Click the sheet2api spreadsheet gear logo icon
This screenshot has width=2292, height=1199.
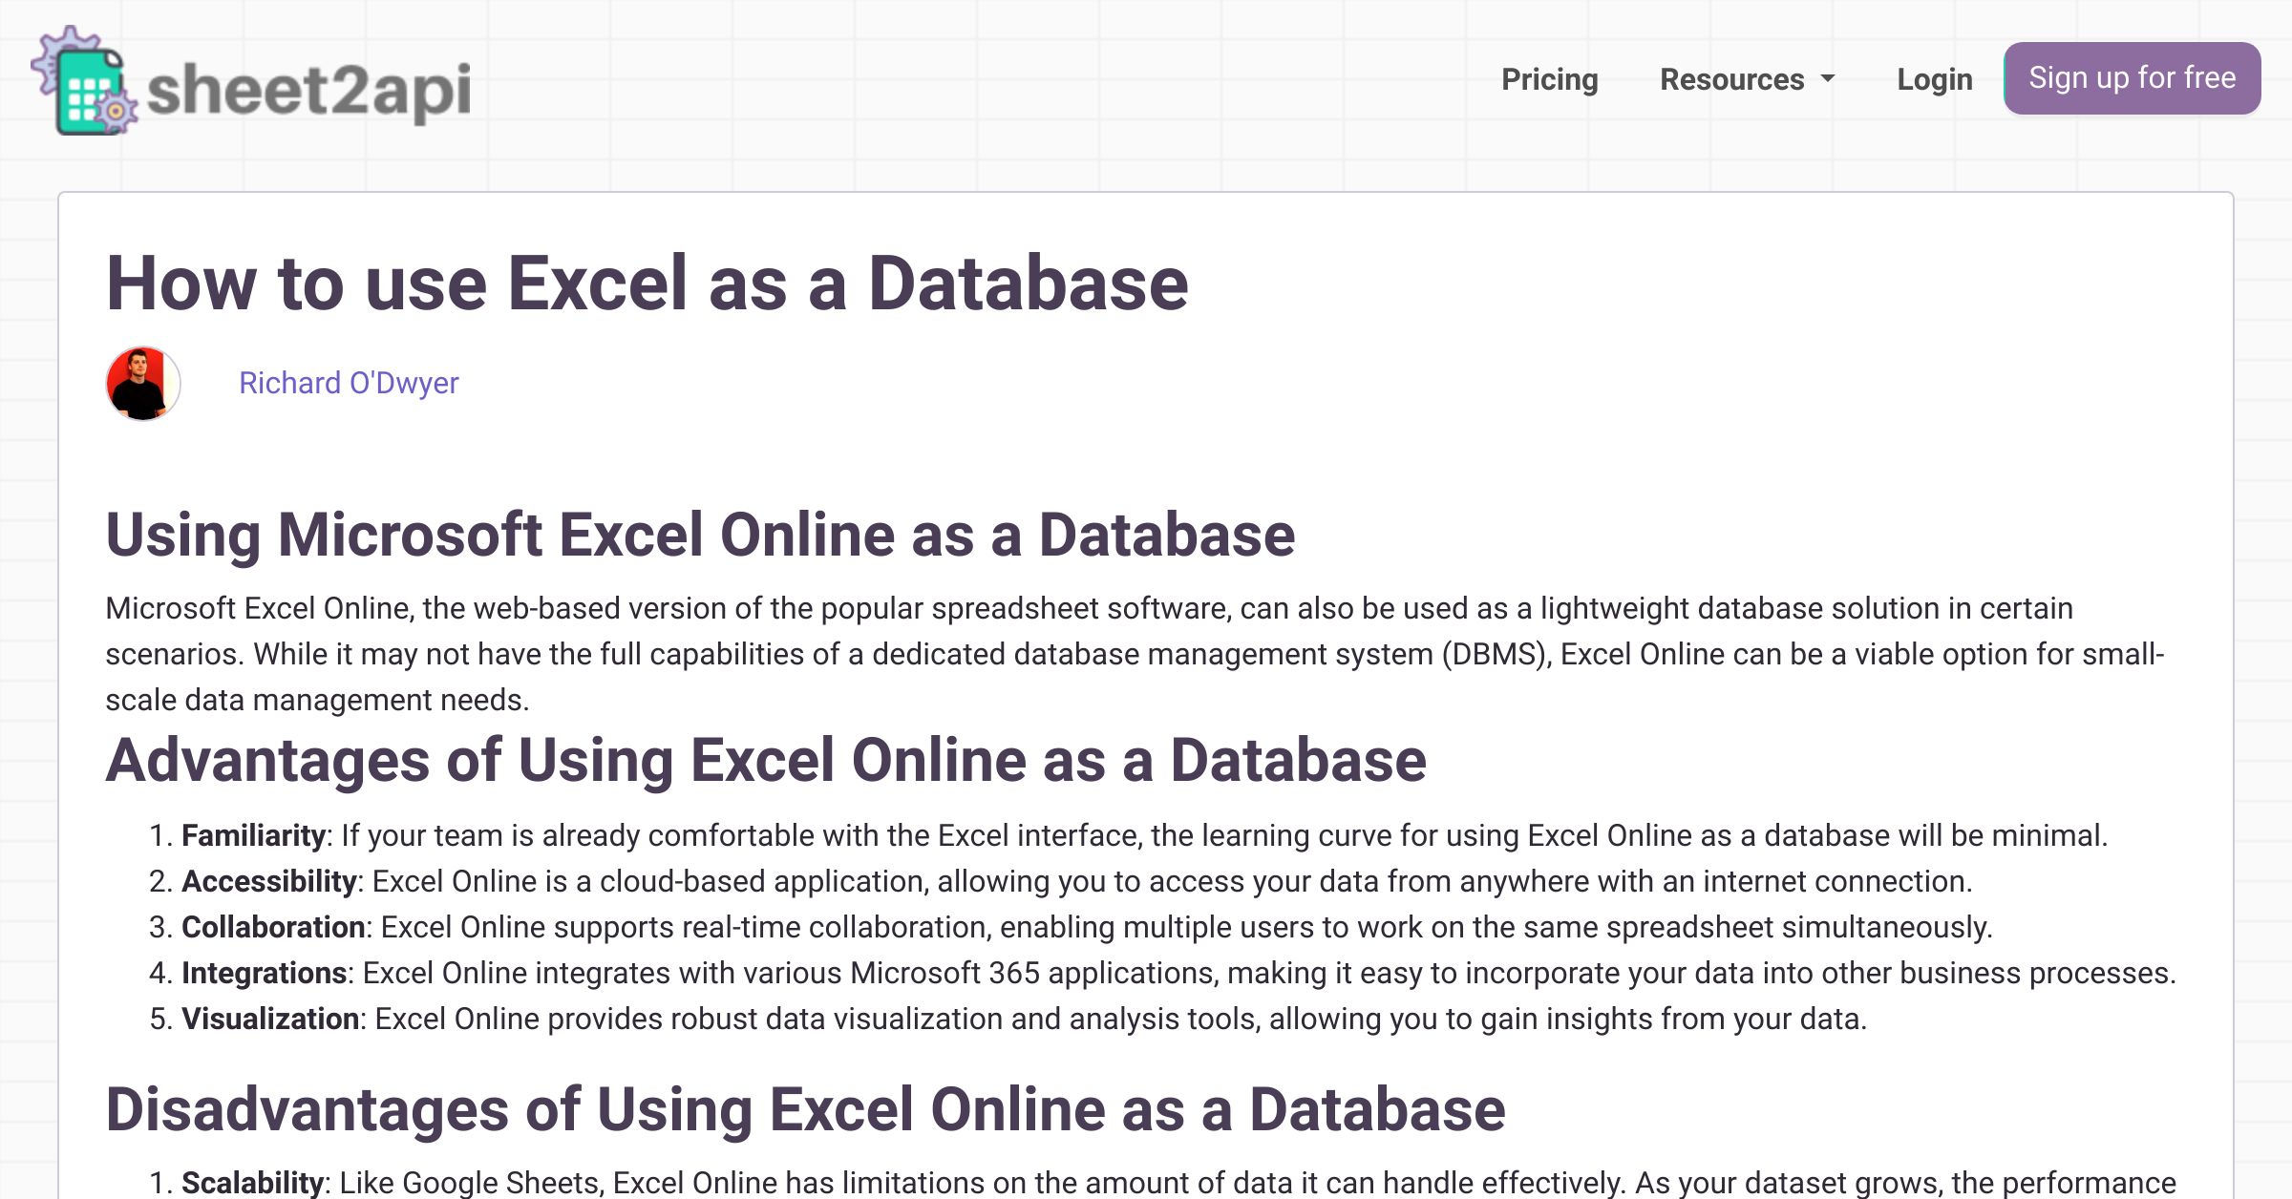[86, 84]
